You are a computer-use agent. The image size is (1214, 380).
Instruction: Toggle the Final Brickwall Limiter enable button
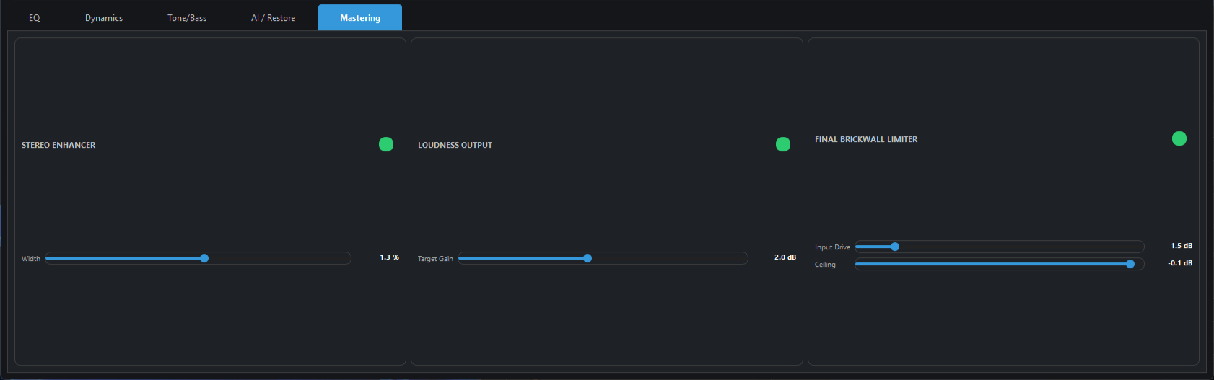tap(1179, 138)
